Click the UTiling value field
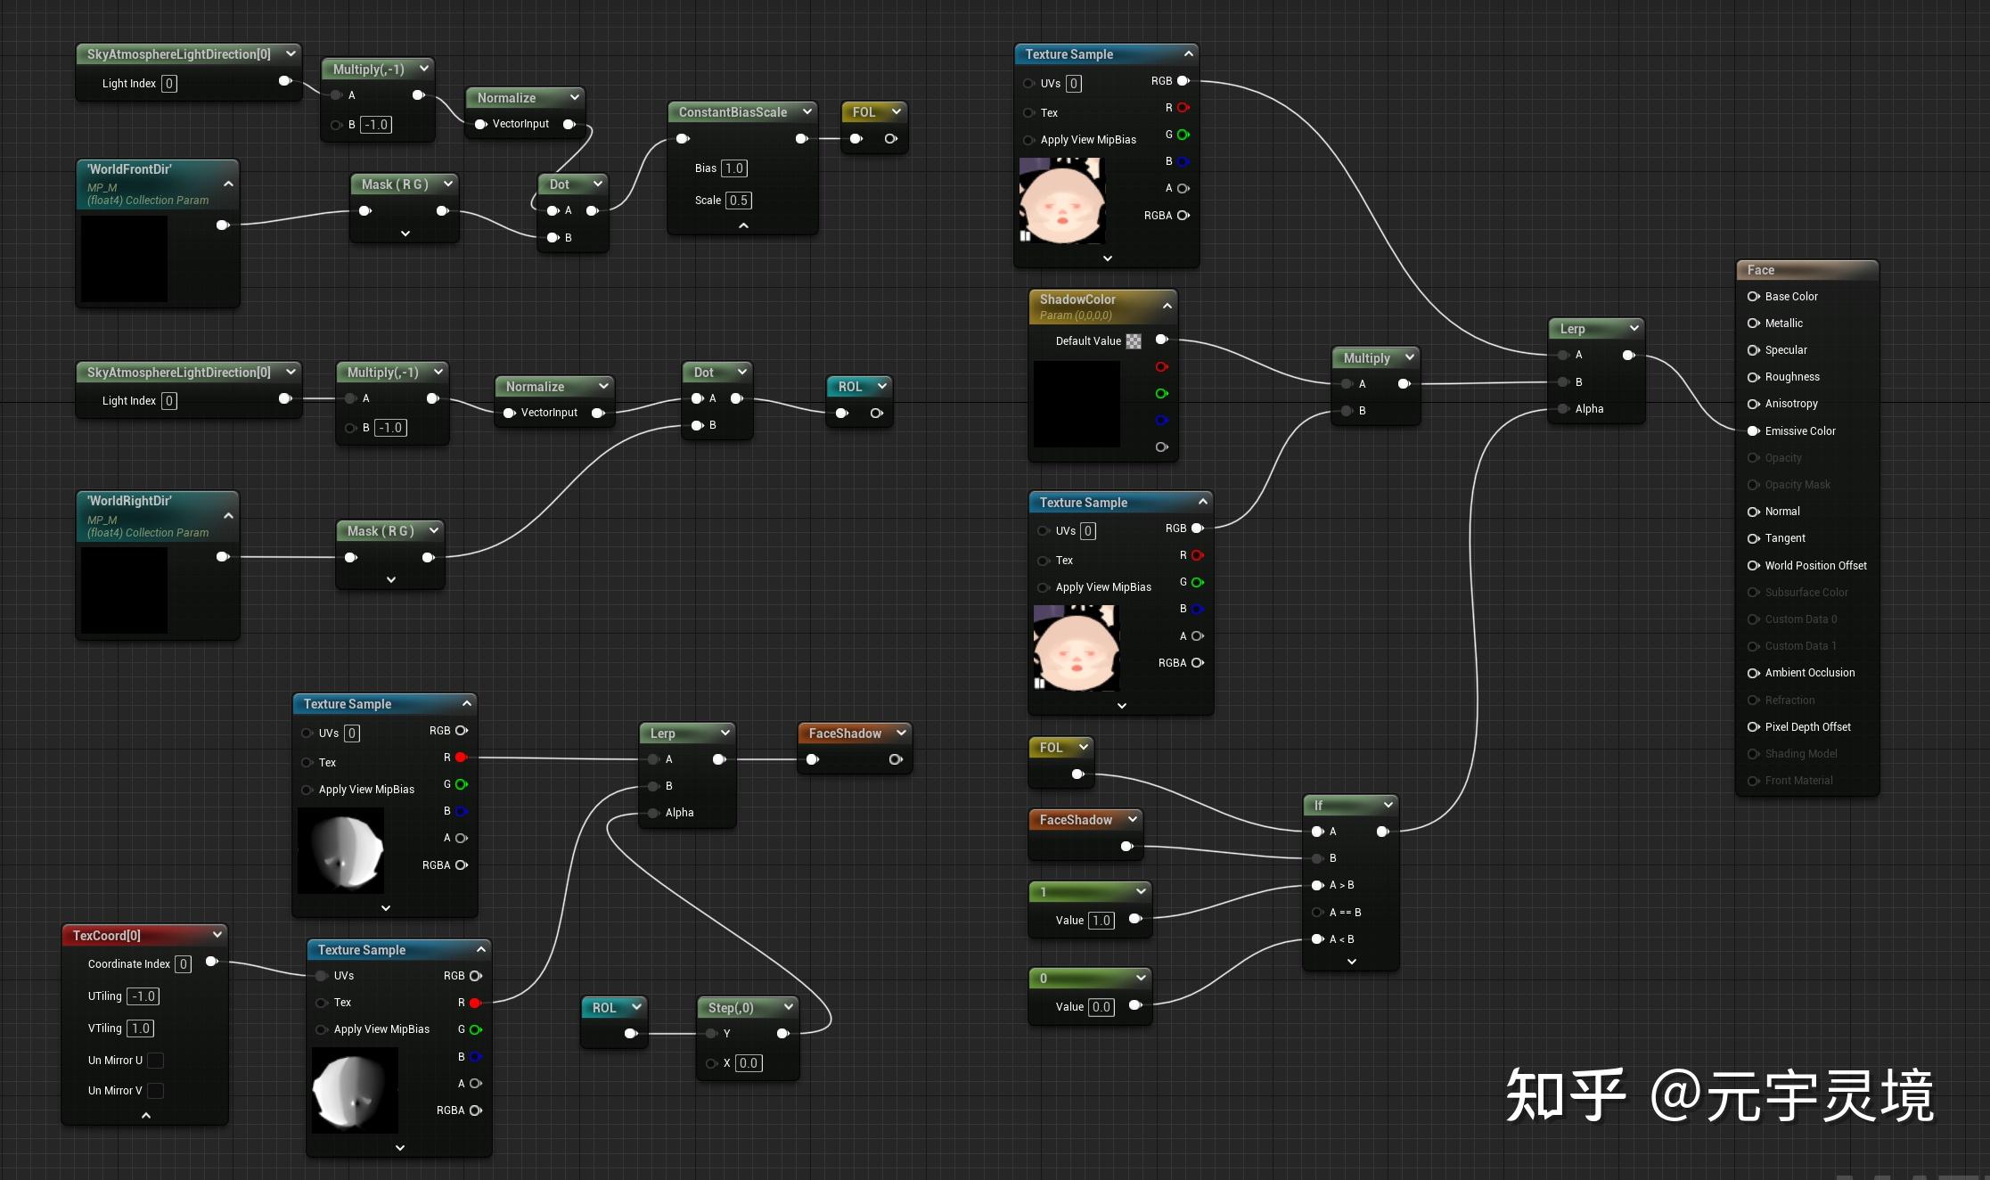The height and width of the screenshot is (1180, 1990). [x=143, y=996]
